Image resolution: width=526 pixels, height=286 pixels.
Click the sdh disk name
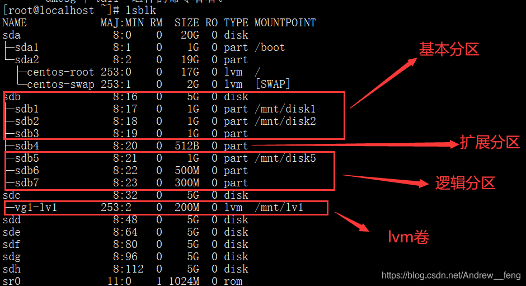click(x=11, y=269)
